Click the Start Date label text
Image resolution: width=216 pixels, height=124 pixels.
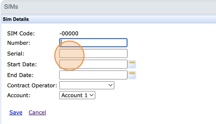[x=22, y=64]
